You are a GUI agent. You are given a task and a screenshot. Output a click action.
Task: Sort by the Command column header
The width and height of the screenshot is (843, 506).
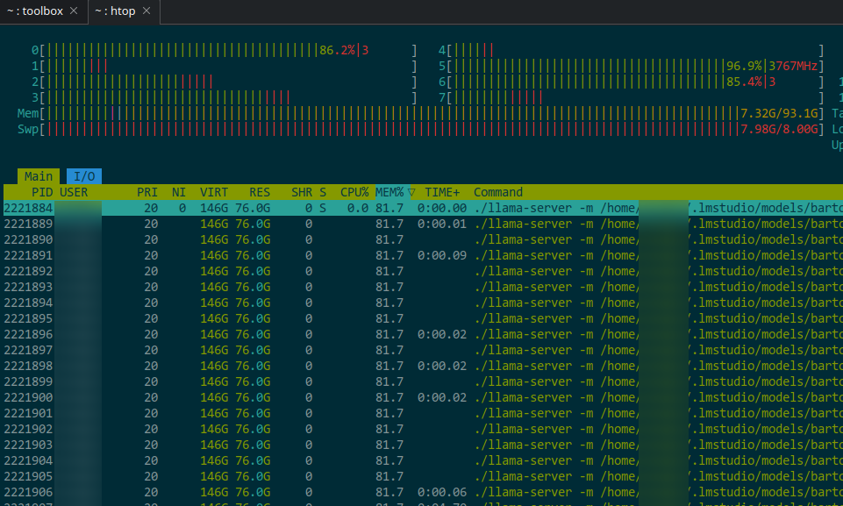498,193
